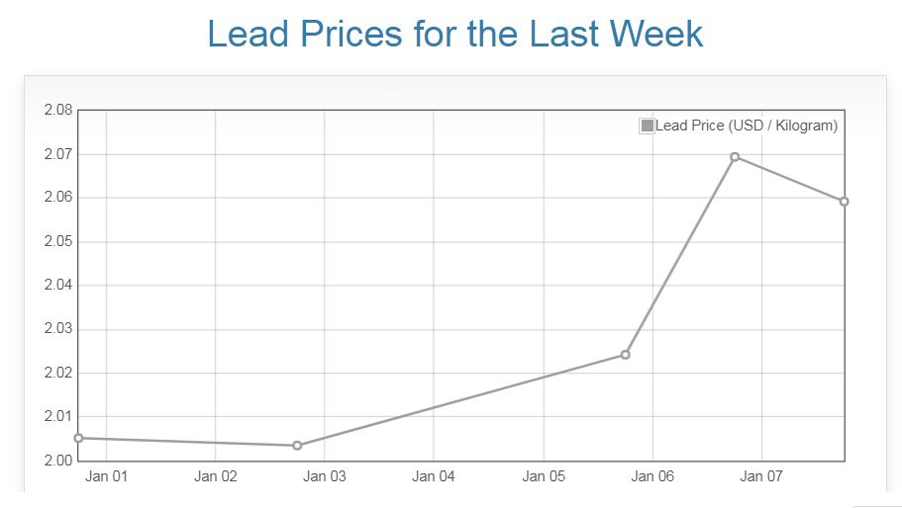This screenshot has width=902, height=508.
Task: Click the Jan 01 x-axis label
Action: (106, 476)
